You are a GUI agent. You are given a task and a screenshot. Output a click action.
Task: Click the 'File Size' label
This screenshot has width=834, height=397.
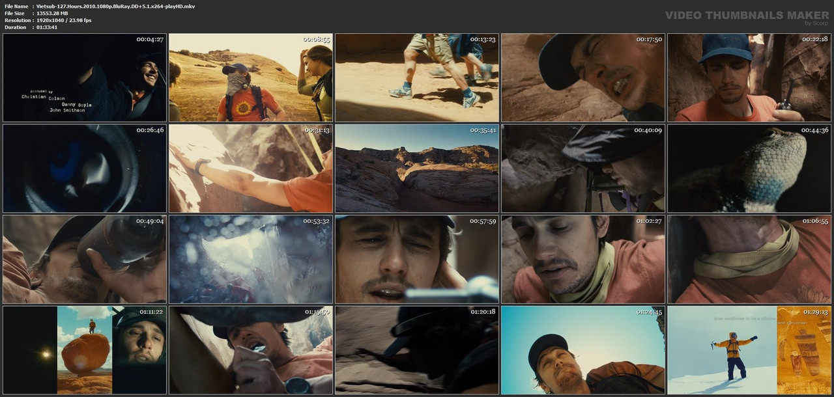click(x=14, y=13)
